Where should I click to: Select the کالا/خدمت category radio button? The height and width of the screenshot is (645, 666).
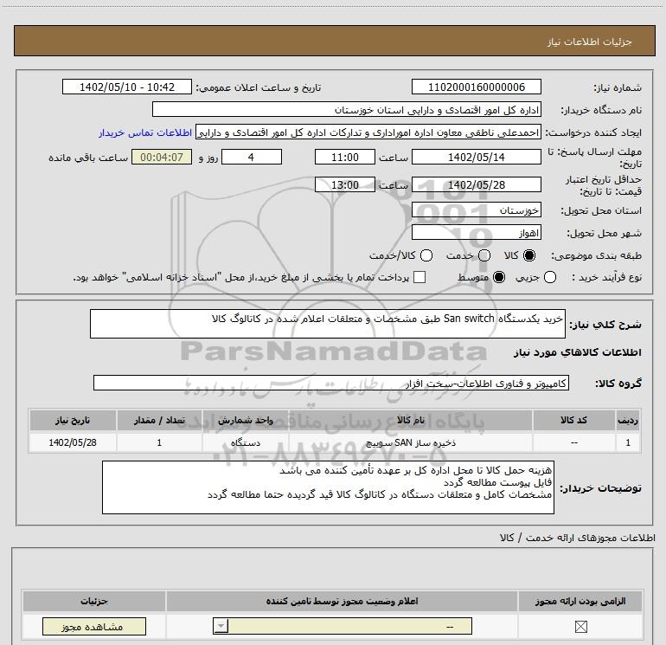(426, 255)
